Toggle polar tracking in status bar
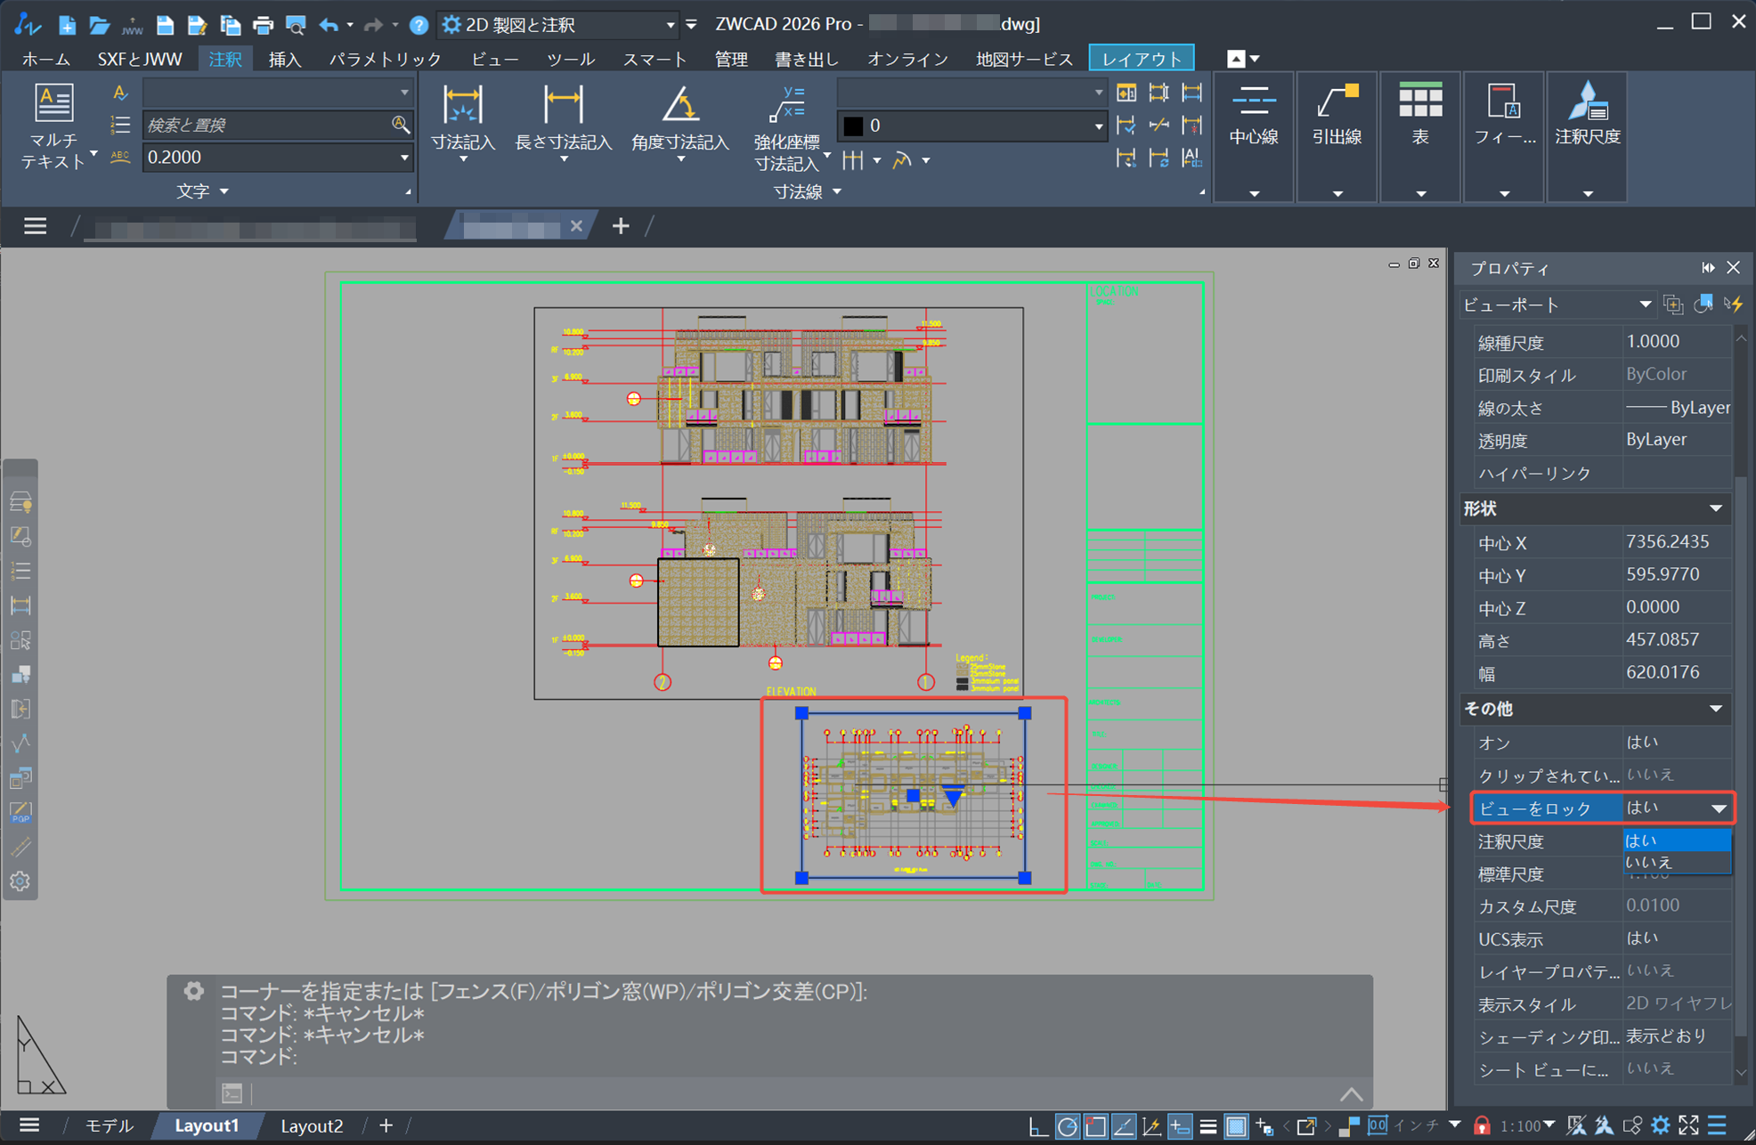This screenshot has width=1756, height=1145. (1067, 1126)
